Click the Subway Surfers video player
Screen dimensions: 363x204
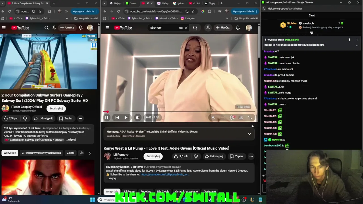pyautogui.click(x=48, y=61)
